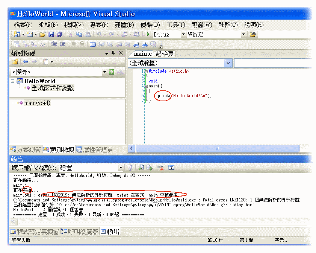The height and width of the screenshot is (253, 316).
Task: Click the green search Go arrow button
Action: [112, 72]
